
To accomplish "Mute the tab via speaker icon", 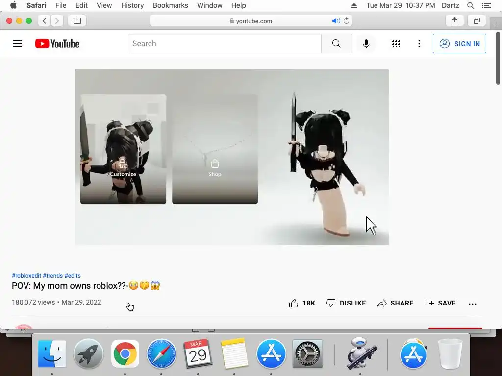I will 335,21.
